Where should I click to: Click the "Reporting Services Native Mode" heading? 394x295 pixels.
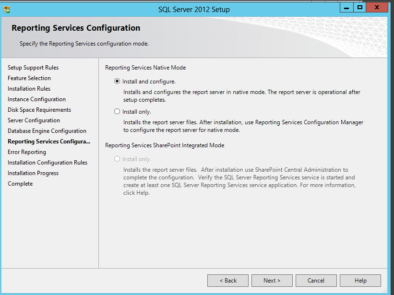(145, 68)
